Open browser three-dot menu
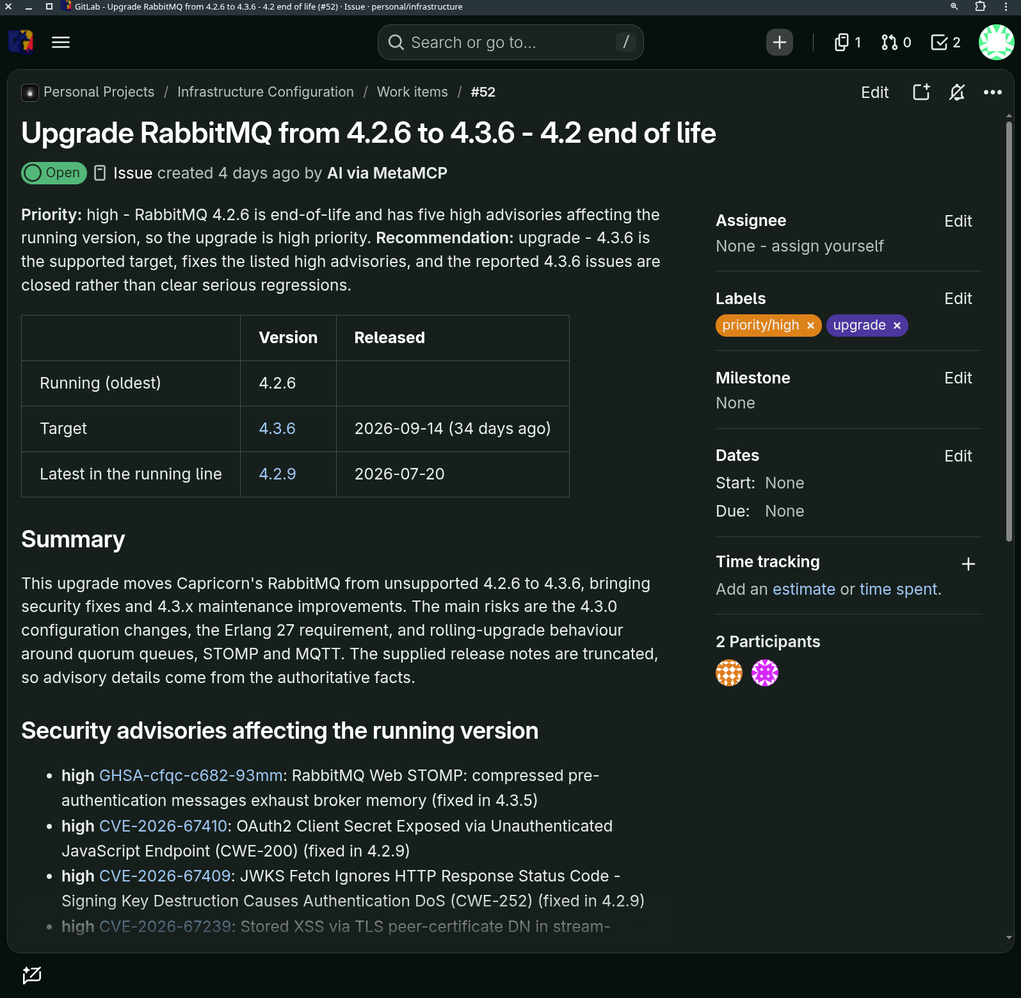1021x998 pixels. 1006,6
